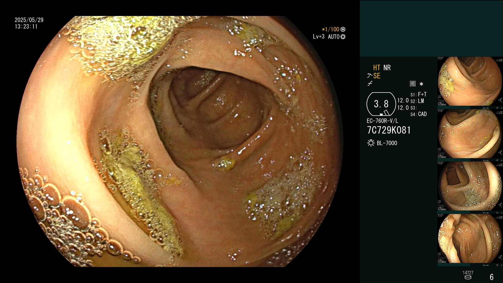
Task: Open the captured thumbnail numbered 5
Action: click(470, 83)
